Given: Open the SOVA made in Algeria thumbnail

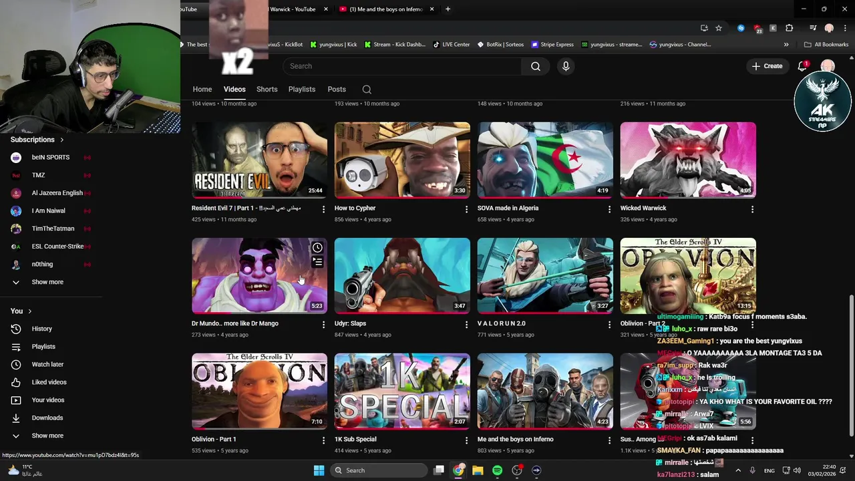Looking at the screenshot, I should pyautogui.click(x=545, y=160).
